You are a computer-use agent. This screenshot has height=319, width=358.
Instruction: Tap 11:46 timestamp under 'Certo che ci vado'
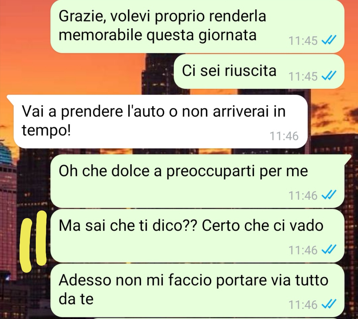pyautogui.click(x=303, y=250)
